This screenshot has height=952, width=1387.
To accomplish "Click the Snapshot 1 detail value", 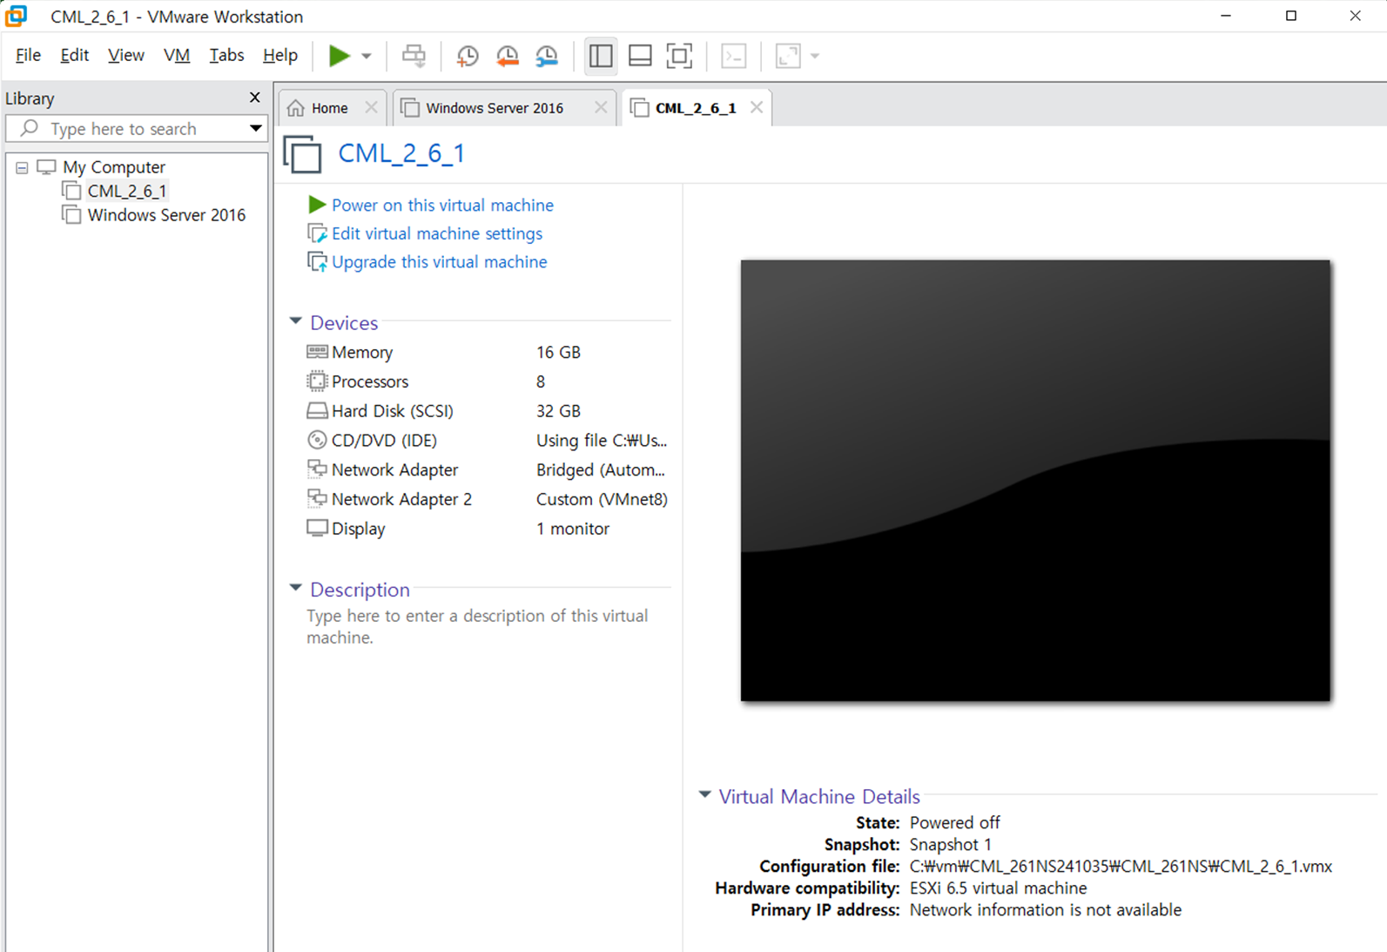I will [x=950, y=845].
